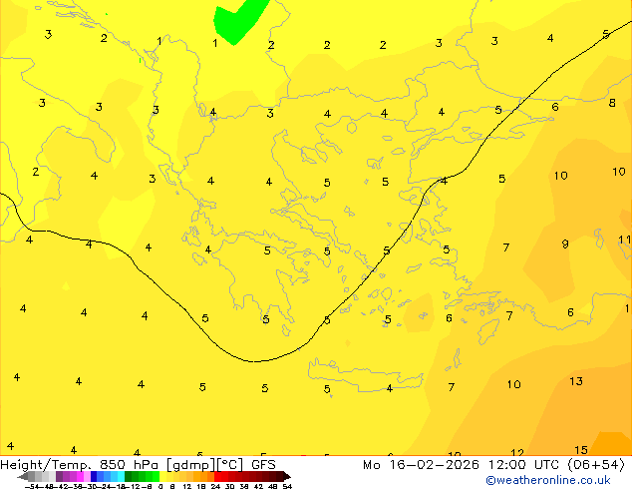632x489 pixels.
Task: Open the weatheronline.co.uk copyright link
Action: click(x=547, y=480)
